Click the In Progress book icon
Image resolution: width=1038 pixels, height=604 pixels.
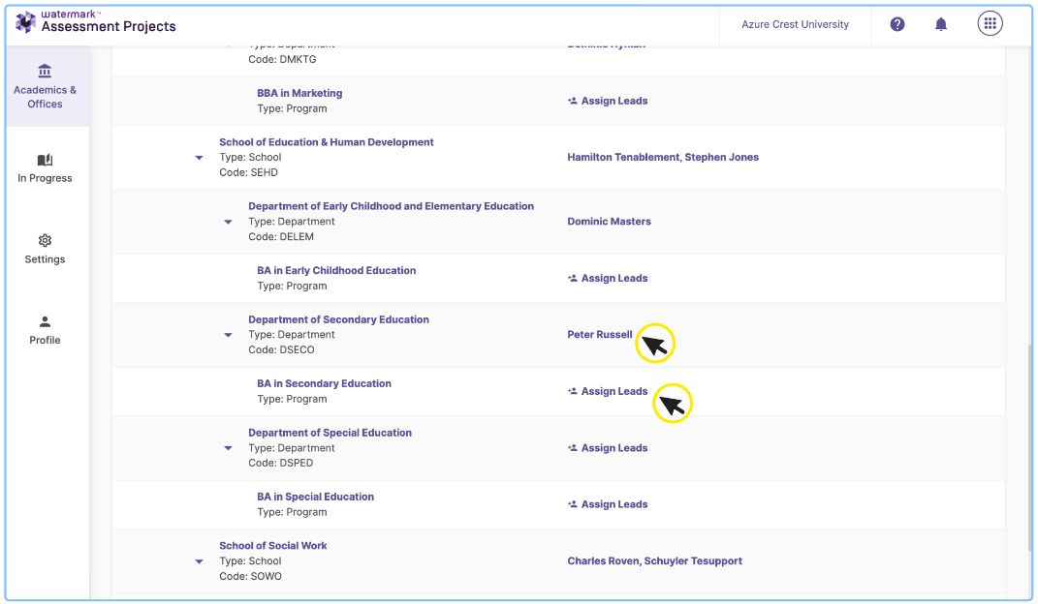pos(45,160)
